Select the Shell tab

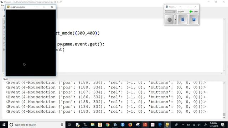[5, 79]
